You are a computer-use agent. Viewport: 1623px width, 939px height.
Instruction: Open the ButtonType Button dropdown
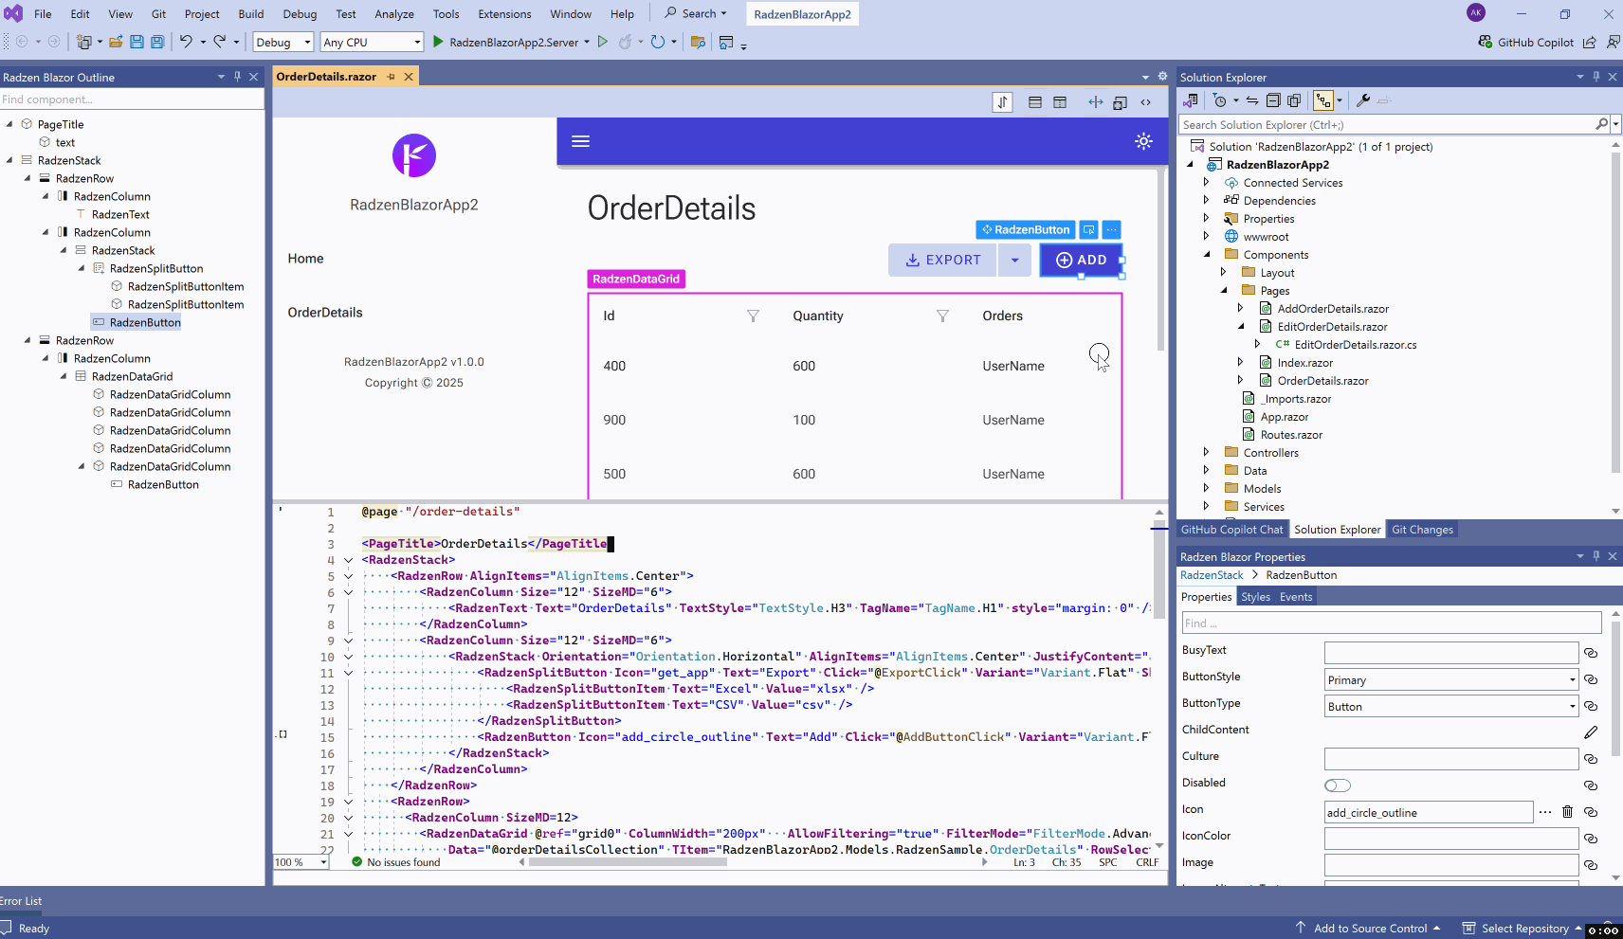[1451, 706]
